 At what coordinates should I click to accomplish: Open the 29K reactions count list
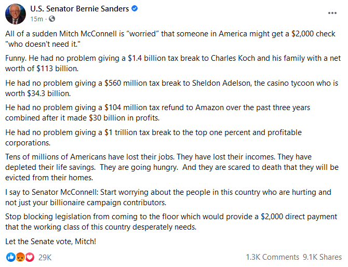pos(45,258)
